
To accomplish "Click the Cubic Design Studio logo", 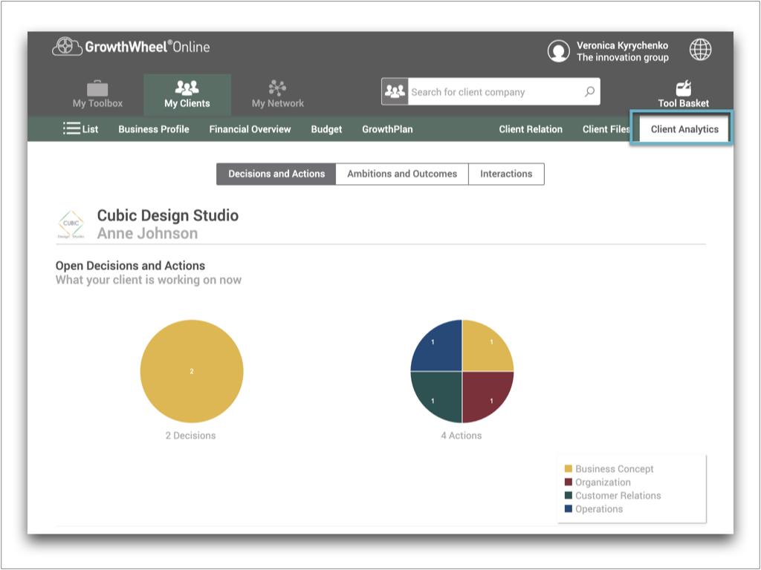I will (x=71, y=224).
